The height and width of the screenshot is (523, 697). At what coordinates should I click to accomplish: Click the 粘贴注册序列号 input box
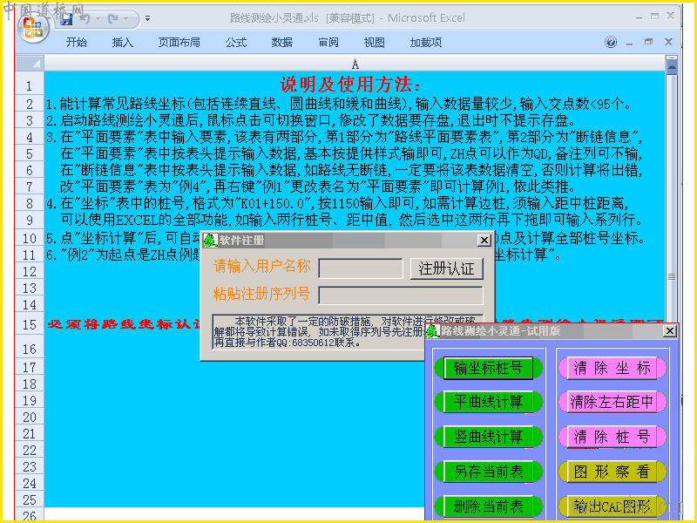point(401,295)
